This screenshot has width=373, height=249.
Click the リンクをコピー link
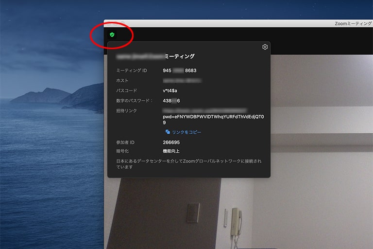click(x=186, y=132)
